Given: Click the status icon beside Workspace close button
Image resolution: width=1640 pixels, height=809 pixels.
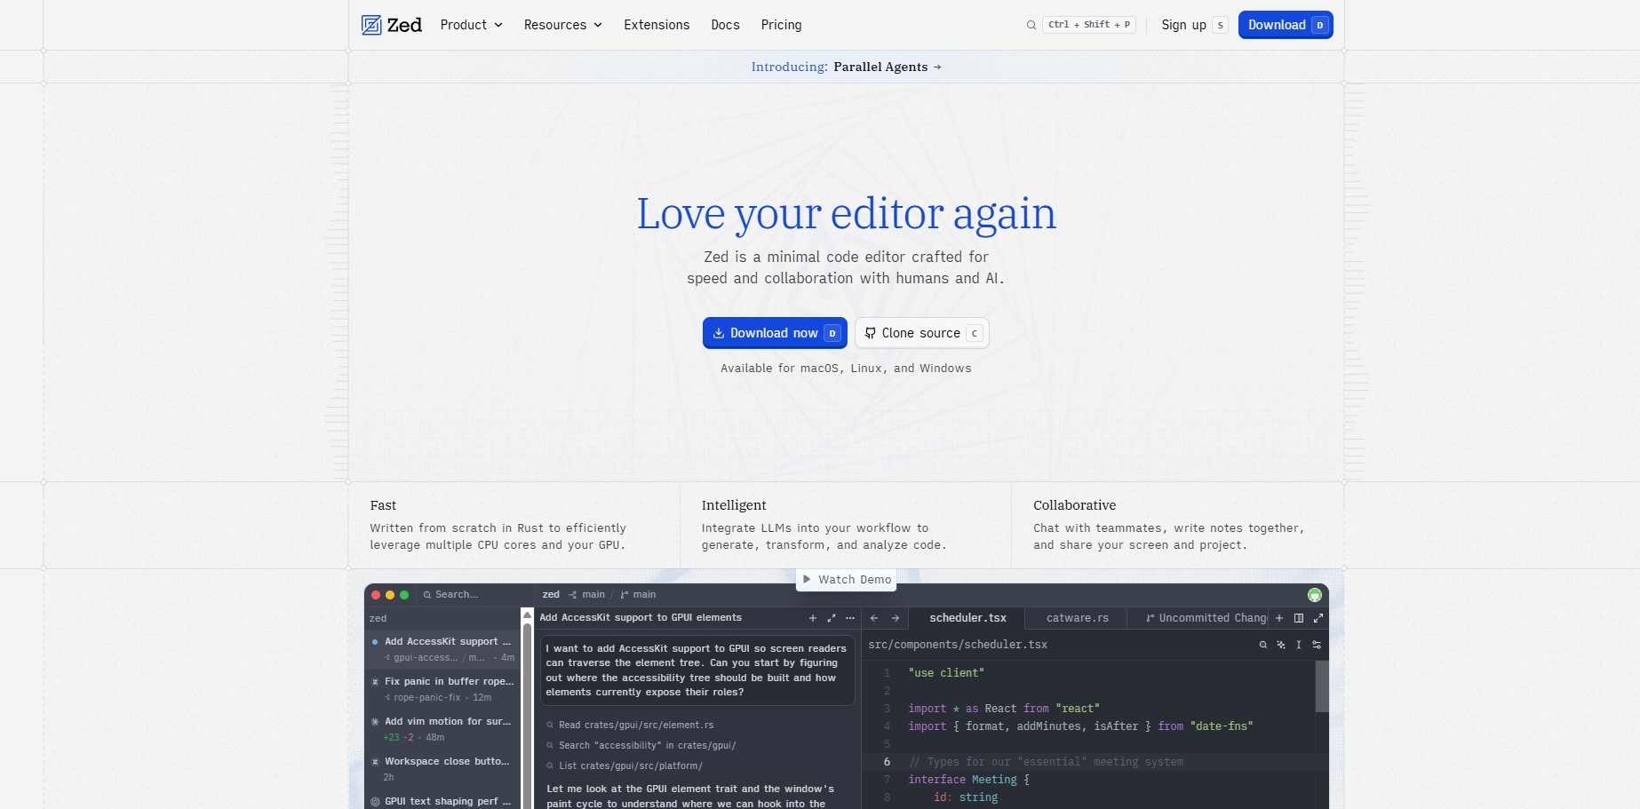Looking at the screenshot, I should [x=375, y=762].
